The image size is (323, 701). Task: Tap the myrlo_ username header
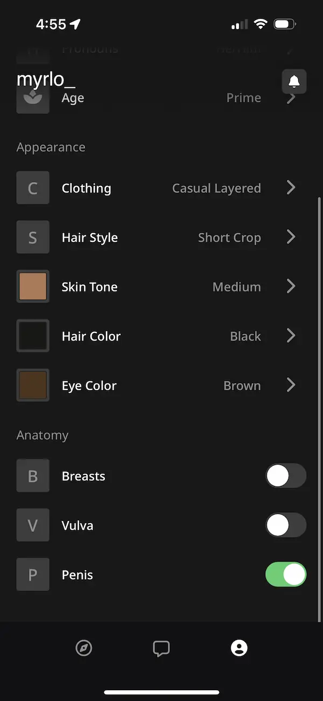[46, 80]
